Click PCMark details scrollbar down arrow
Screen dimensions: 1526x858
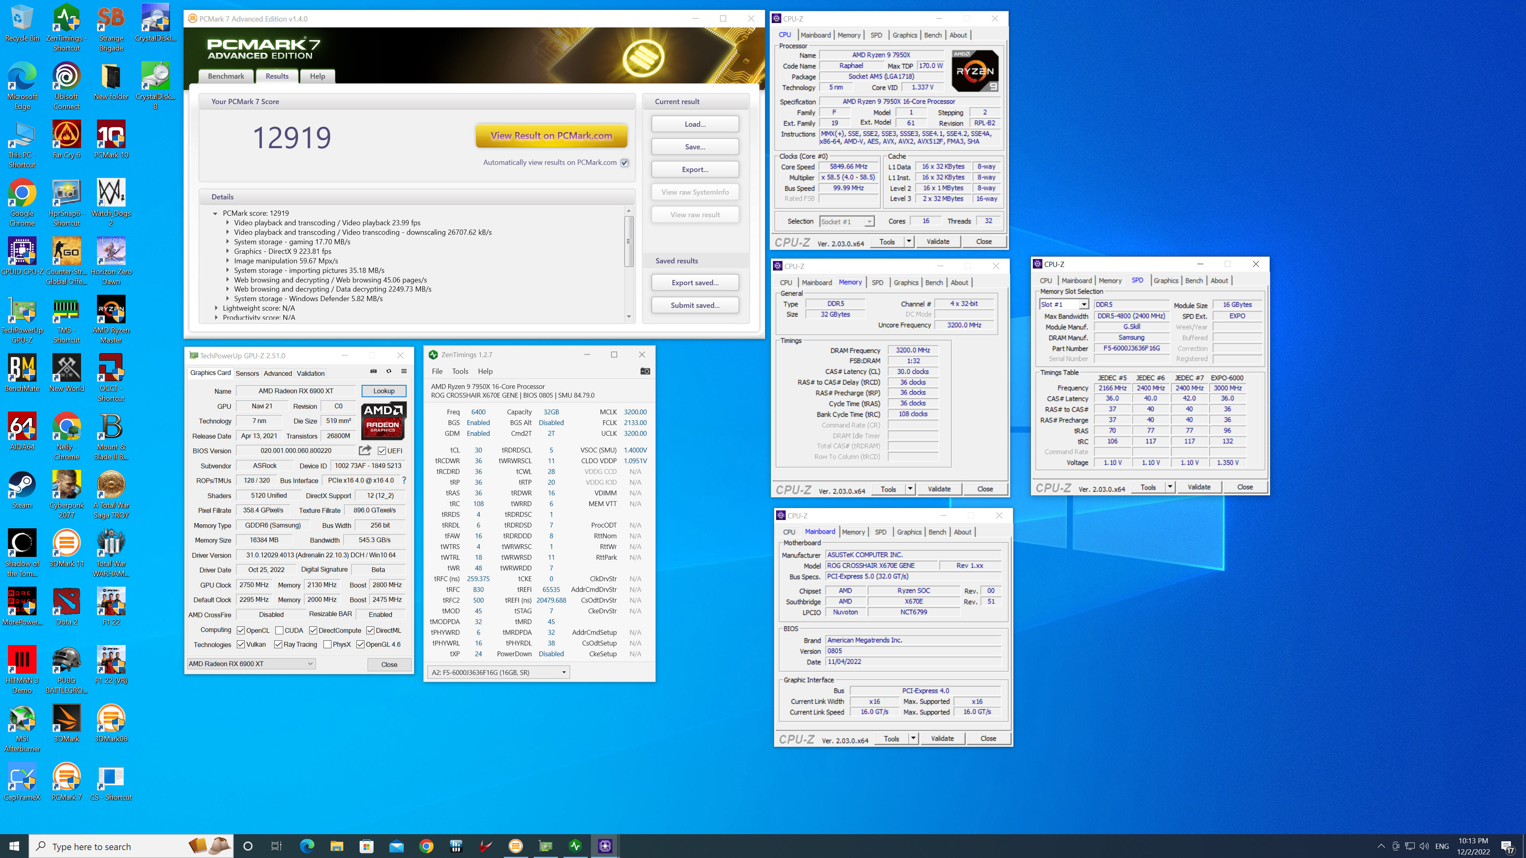(629, 317)
